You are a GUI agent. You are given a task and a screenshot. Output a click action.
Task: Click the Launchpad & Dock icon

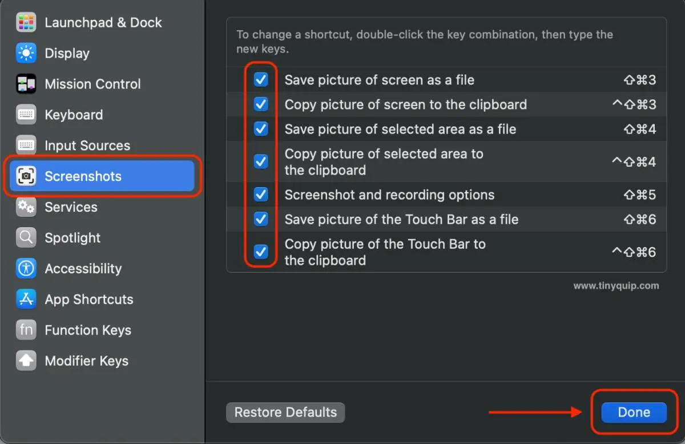[26, 23]
